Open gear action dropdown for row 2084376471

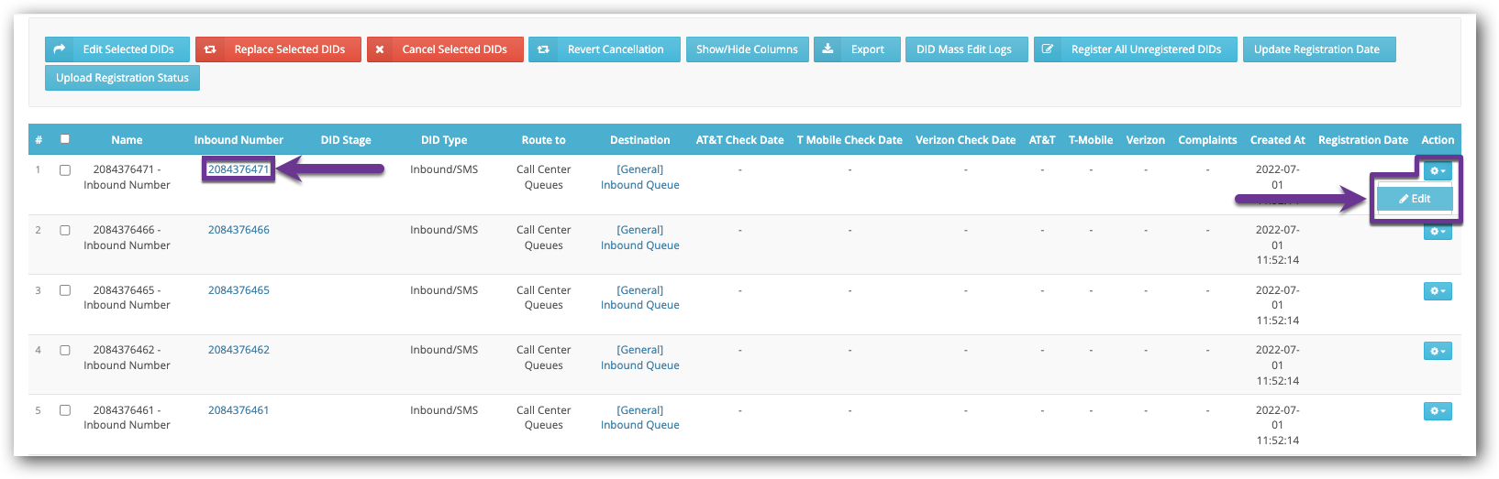(x=1438, y=171)
